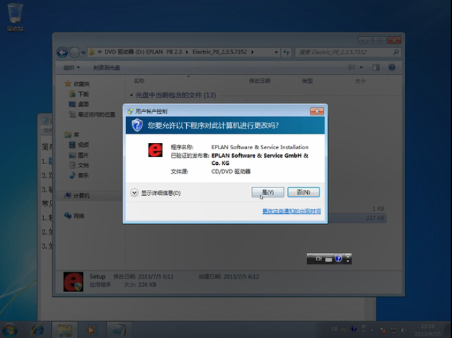Viewport: 452px width, 338px height.
Task: Select 库 in navigation pane
Action: click(72, 134)
